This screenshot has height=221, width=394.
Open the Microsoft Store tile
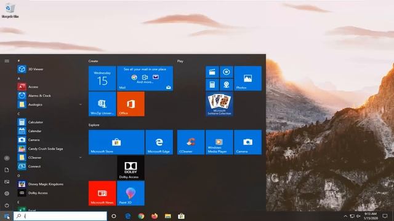[x=116, y=142]
